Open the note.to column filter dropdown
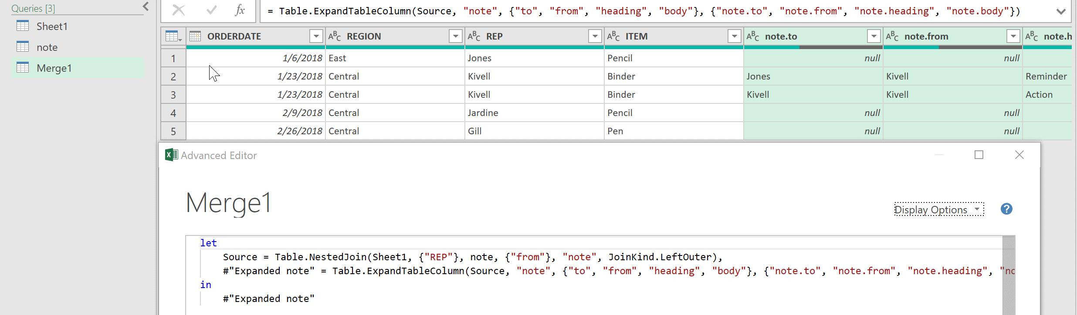Image resolution: width=1077 pixels, height=315 pixels. [874, 36]
